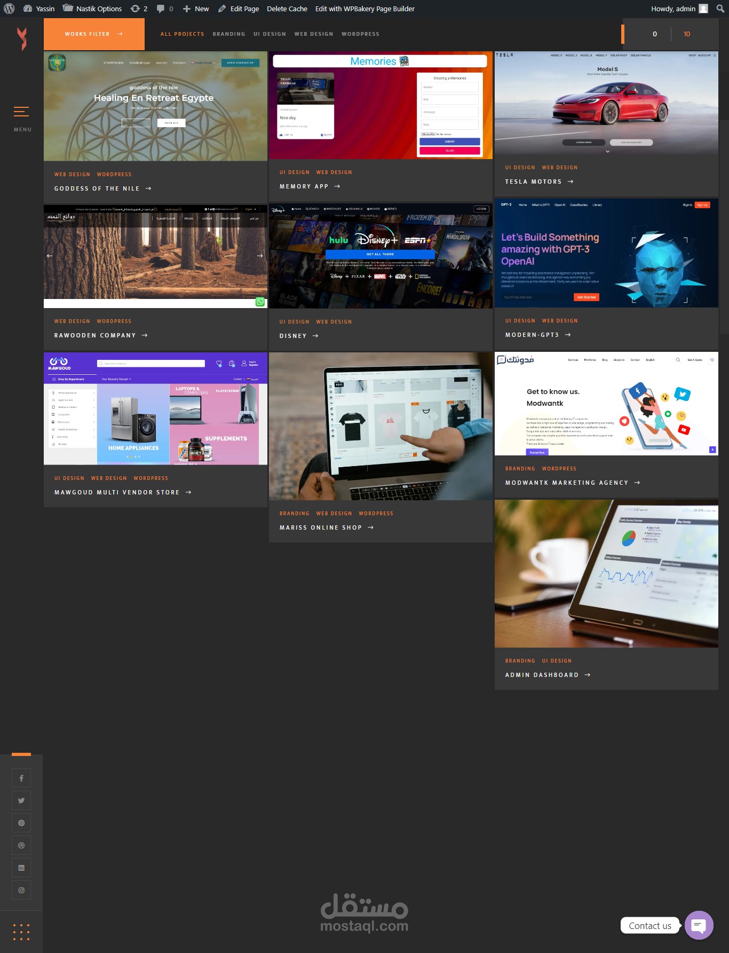The width and height of the screenshot is (729, 953).
Task: Open the Facebook social icon
Action: [21, 778]
